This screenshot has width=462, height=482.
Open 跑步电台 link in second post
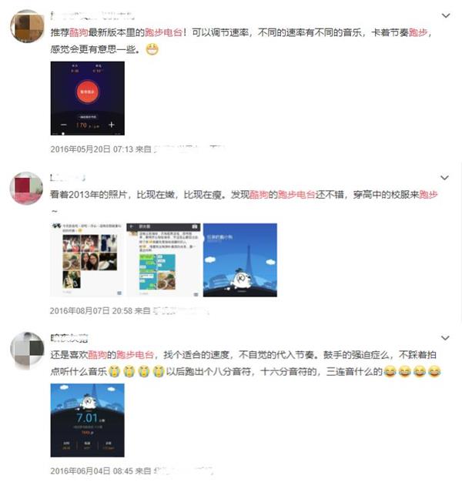(x=296, y=194)
